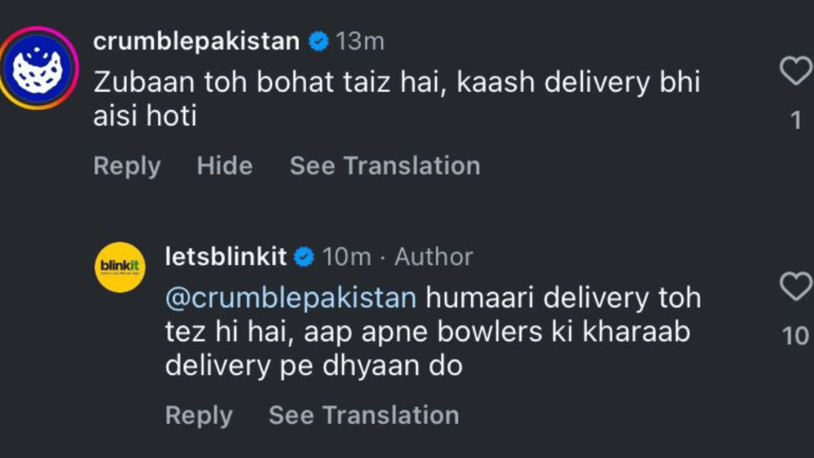Click the verified badge beside letsblinkit
Image resolution: width=814 pixels, height=458 pixels.
(x=305, y=257)
